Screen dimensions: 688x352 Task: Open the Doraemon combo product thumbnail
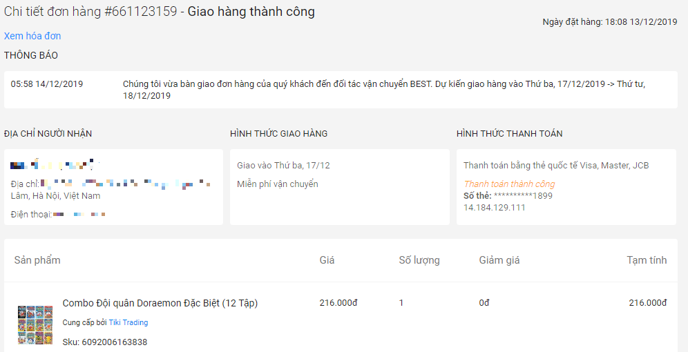tap(35, 325)
